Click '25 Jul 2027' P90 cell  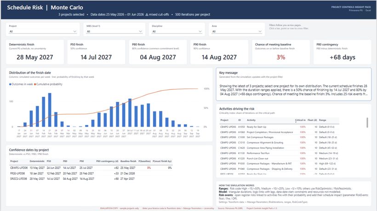[86, 168]
